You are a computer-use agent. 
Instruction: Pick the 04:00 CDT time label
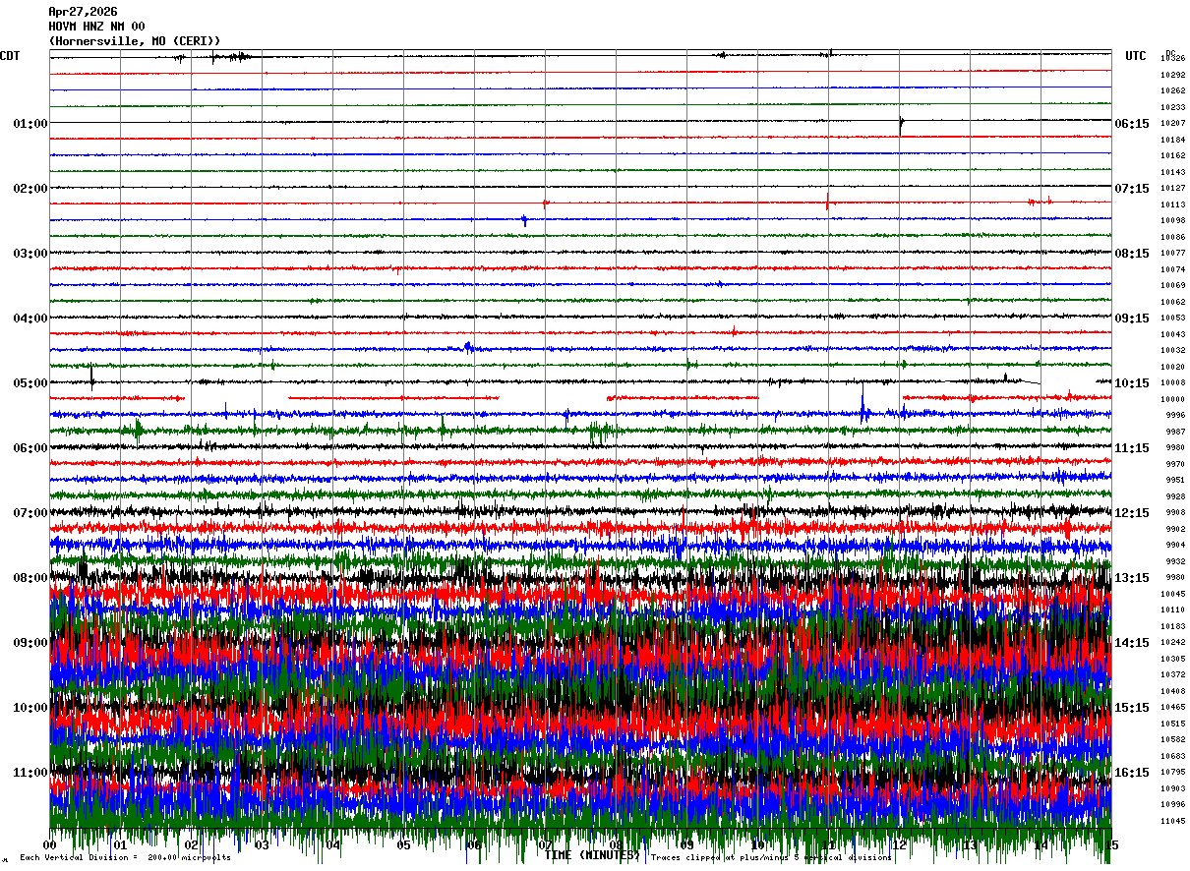tap(30, 319)
